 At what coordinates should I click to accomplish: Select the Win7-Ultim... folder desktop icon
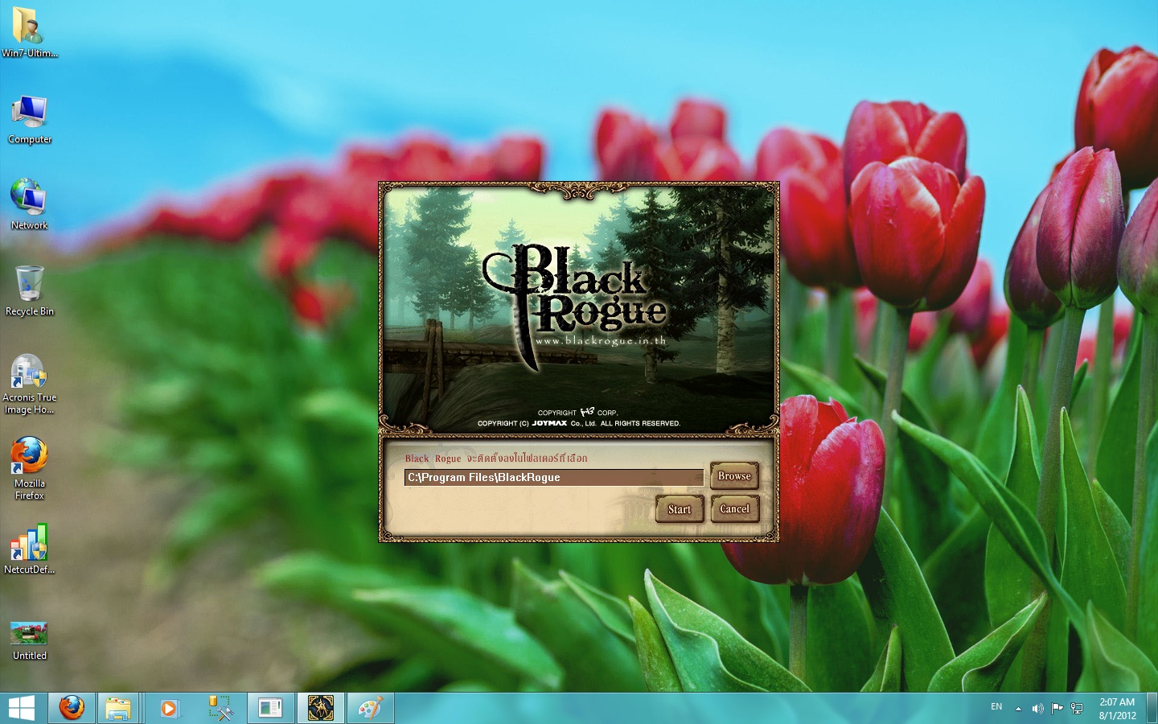point(29,32)
